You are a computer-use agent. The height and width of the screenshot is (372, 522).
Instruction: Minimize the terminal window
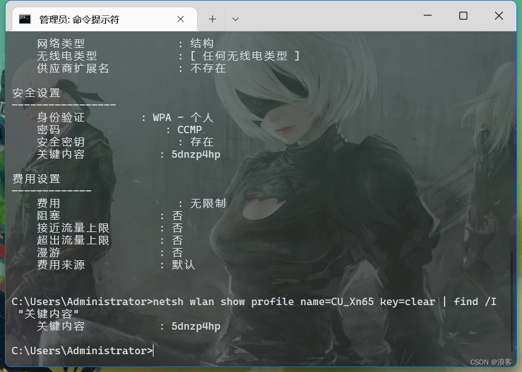point(427,15)
